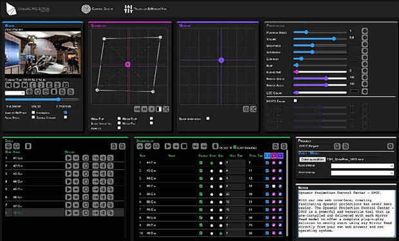
Task: Click the file chooser button in Video / Model
Action: (x=312, y=159)
